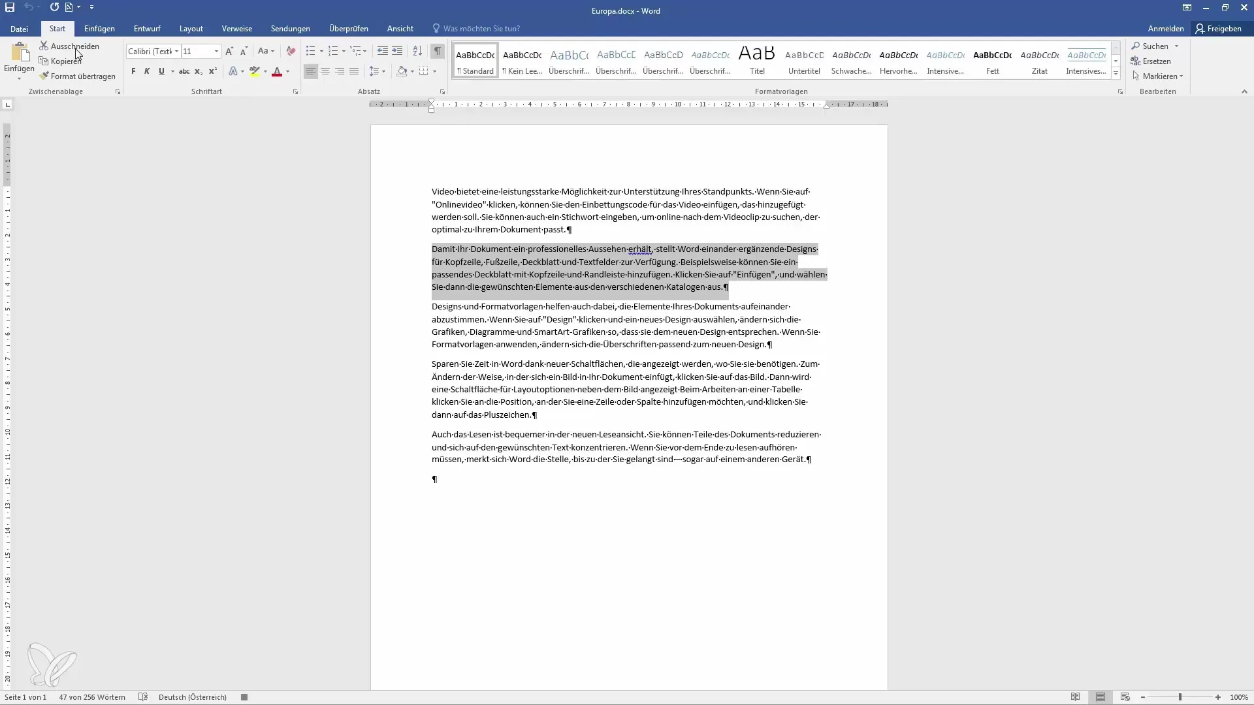The image size is (1254, 705).
Task: Open Change Case Aa dropdown
Action: [266, 51]
